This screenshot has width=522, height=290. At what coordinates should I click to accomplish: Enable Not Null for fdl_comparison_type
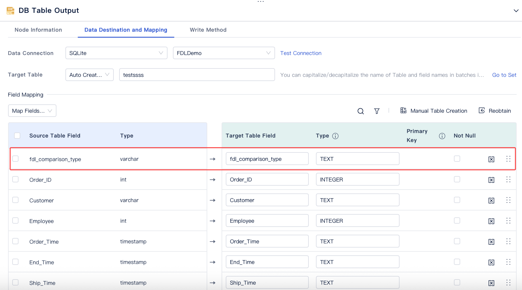[x=457, y=158]
